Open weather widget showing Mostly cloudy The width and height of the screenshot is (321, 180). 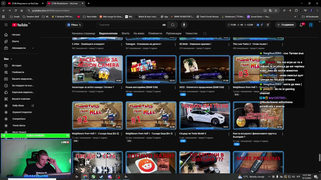(251, 177)
